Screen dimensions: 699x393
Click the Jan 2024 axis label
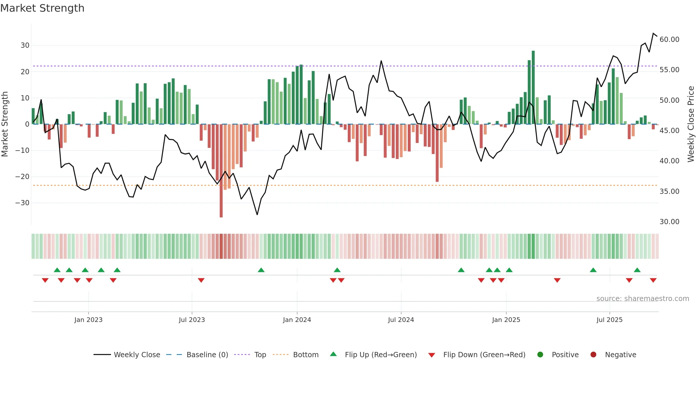pyautogui.click(x=297, y=320)
